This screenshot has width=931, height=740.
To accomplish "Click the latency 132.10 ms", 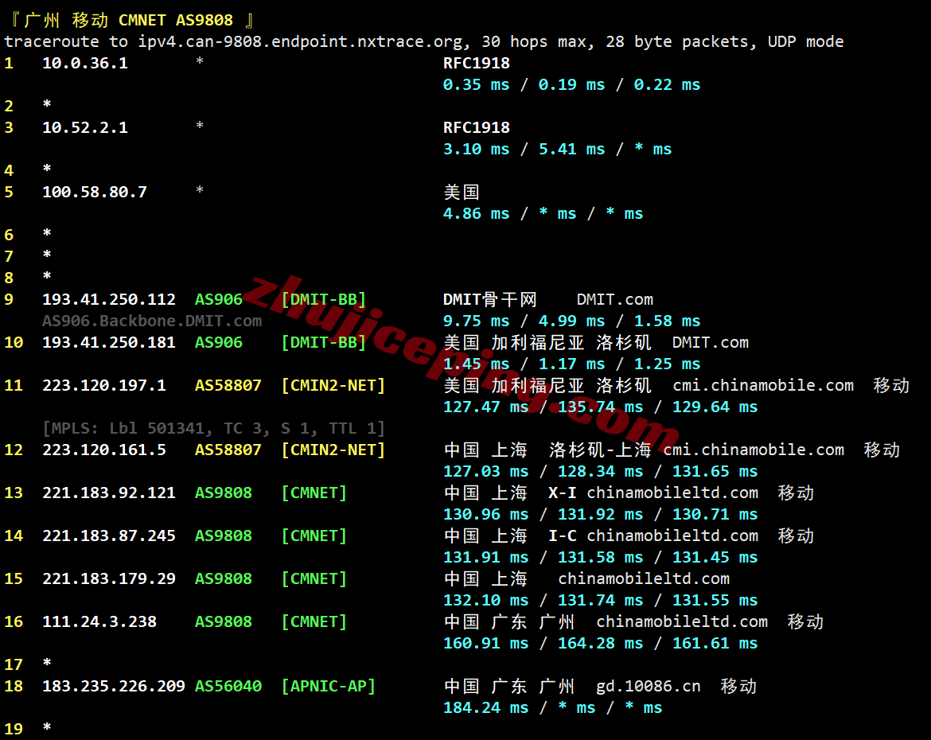I will pyautogui.click(x=485, y=601).
